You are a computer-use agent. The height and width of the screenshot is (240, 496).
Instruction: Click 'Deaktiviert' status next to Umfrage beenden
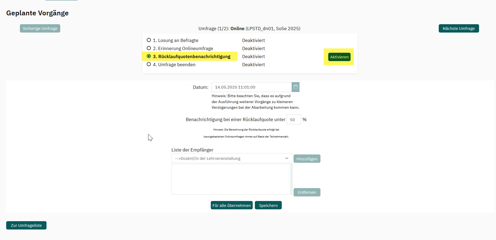pyautogui.click(x=254, y=65)
